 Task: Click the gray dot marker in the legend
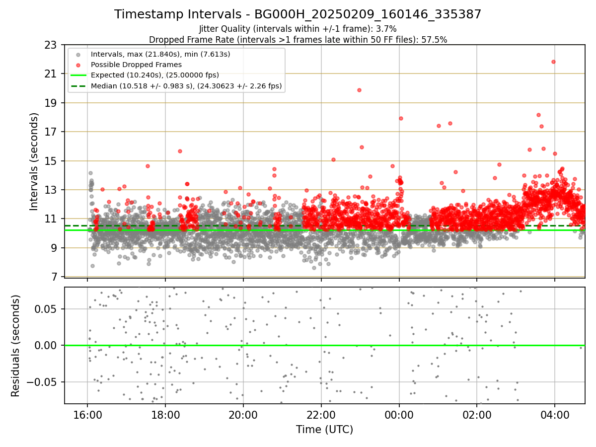[77, 54]
